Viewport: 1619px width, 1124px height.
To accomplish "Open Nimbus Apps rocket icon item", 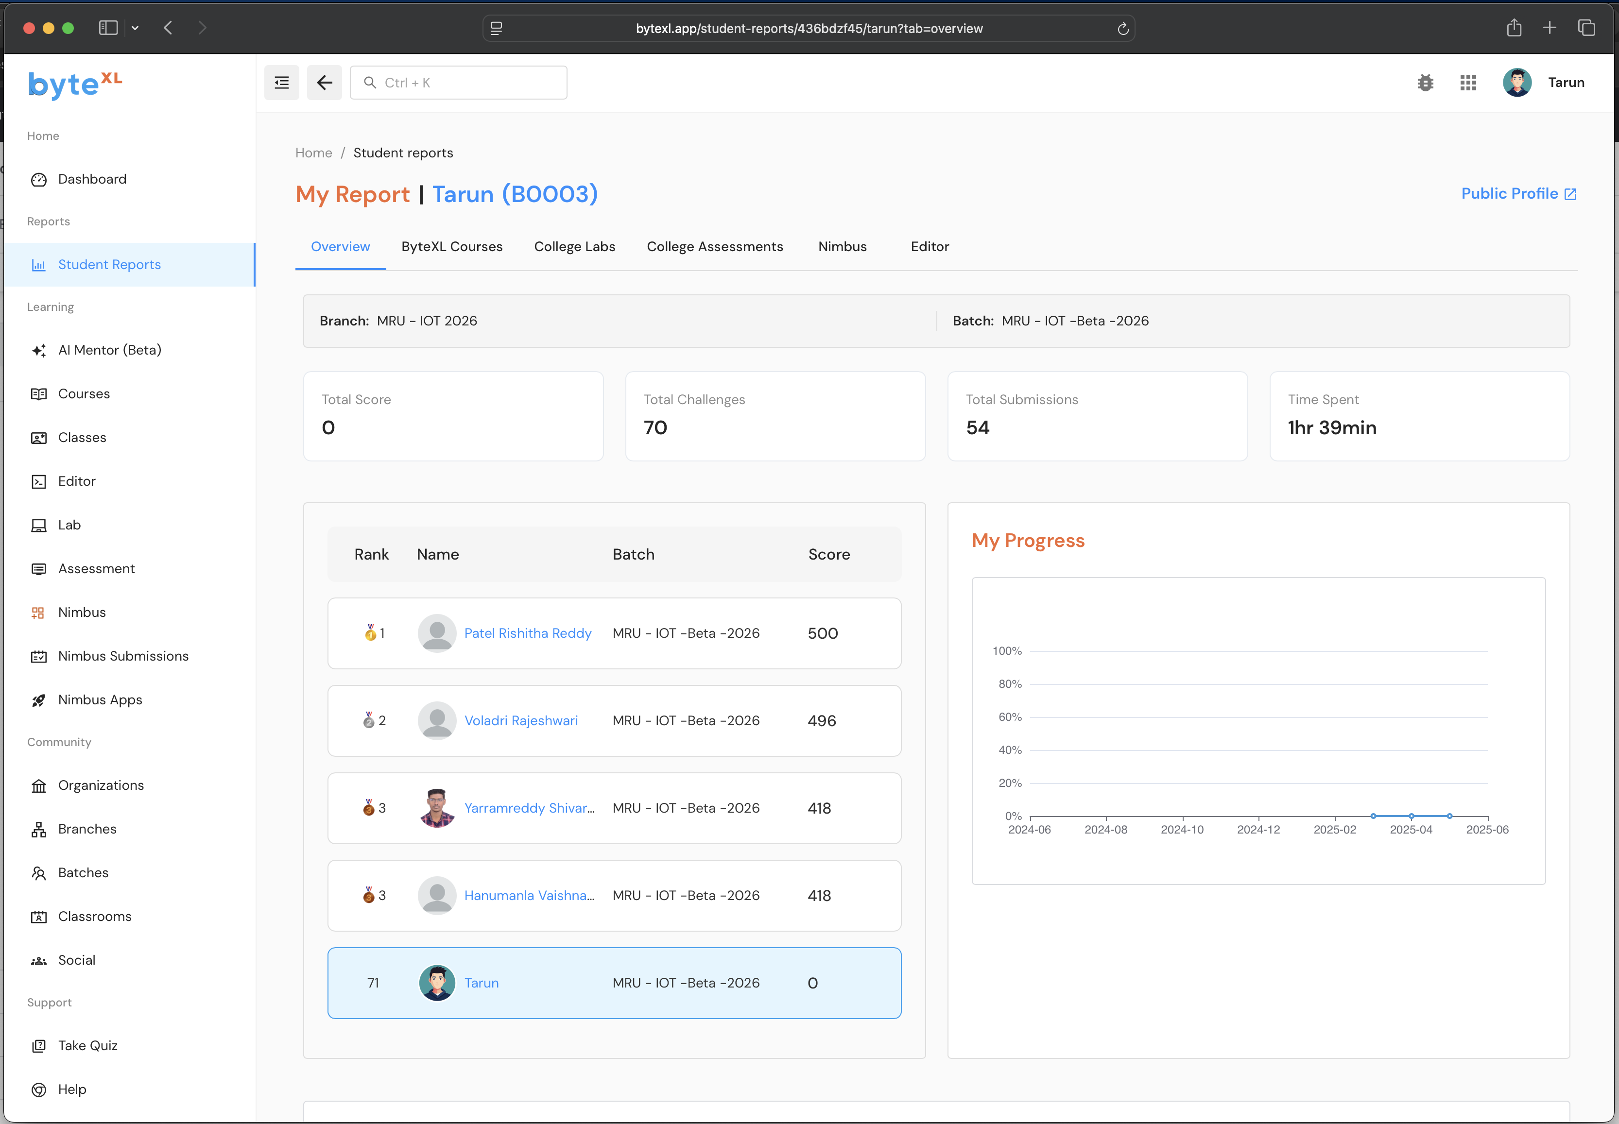I will pyautogui.click(x=100, y=699).
